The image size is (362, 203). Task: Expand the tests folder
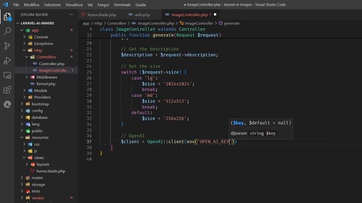[x=21, y=191]
